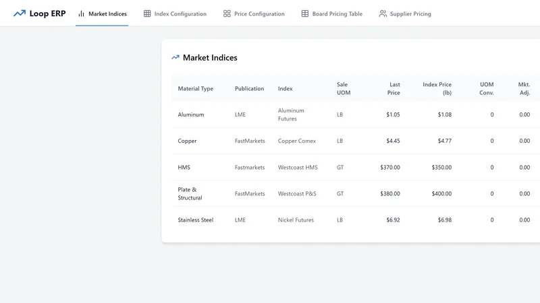Select the Supplier Pricing tab
The width and height of the screenshot is (540, 303).
pyautogui.click(x=405, y=13)
